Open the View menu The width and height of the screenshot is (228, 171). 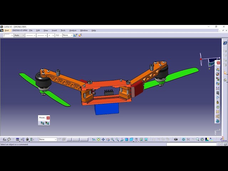46,30
